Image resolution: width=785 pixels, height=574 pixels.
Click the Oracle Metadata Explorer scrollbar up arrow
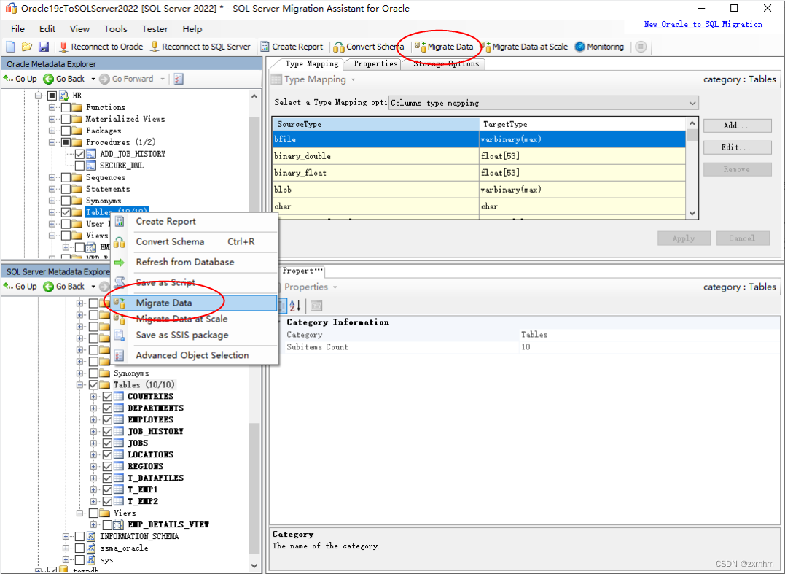click(x=254, y=96)
